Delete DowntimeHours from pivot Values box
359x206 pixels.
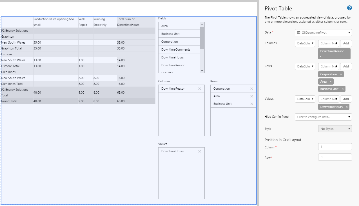pos(200,151)
